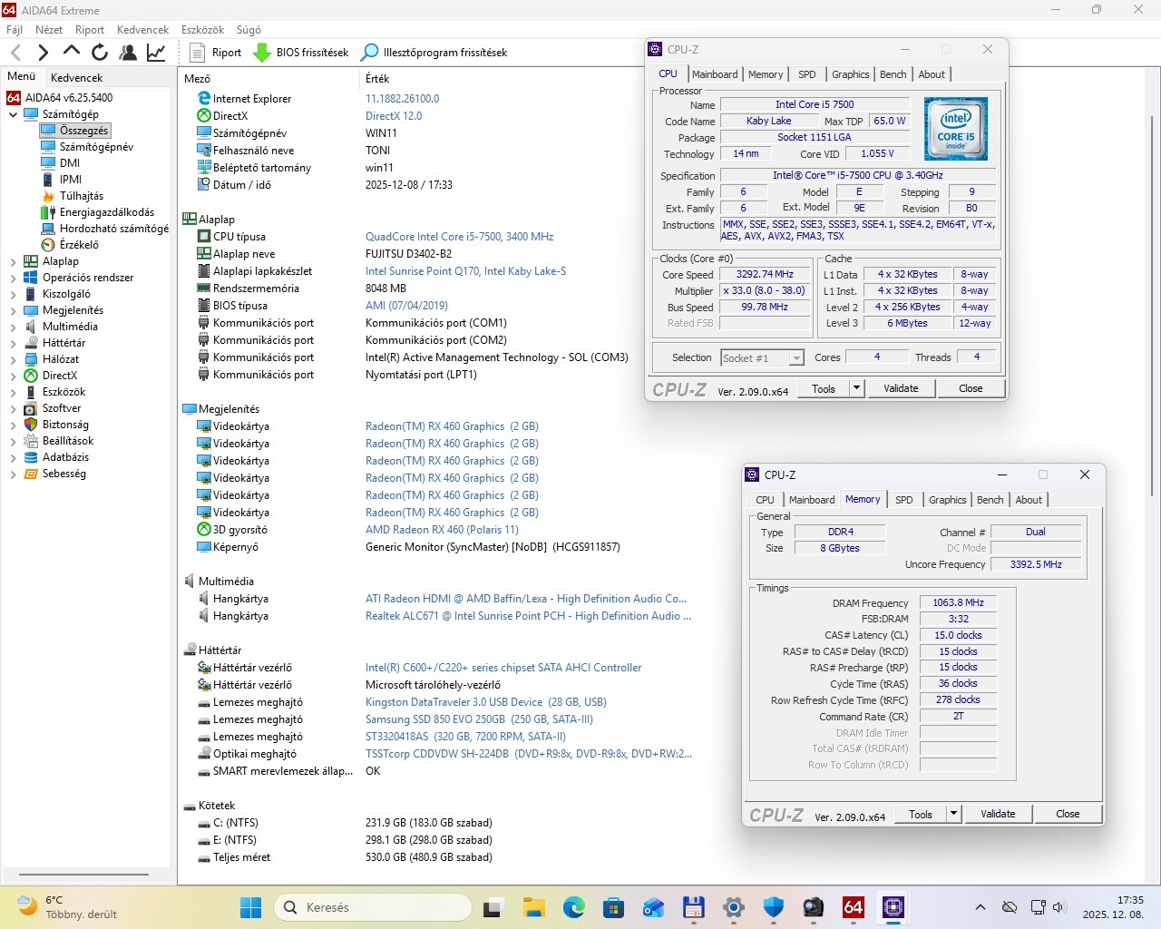This screenshot has height=929, width=1161.
Task: Click the Intel Core i5 logo in CPU-Z
Action: click(x=955, y=129)
